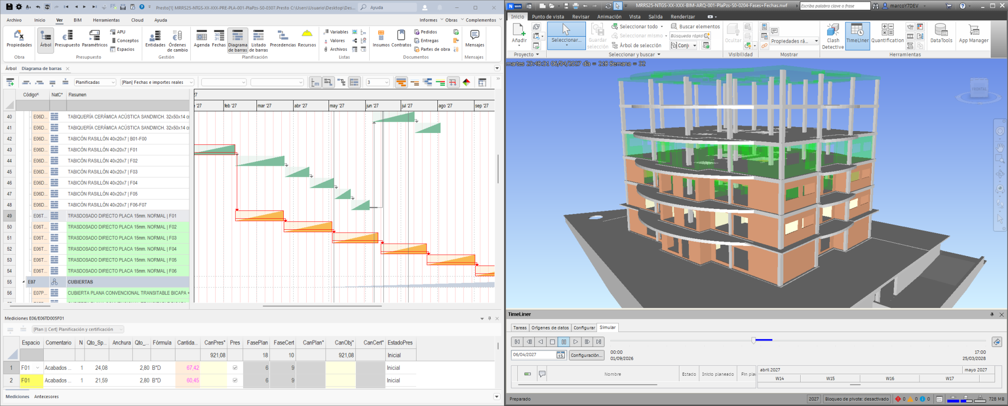
Task: Open the Recursos view in Presto
Action: point(307,39)
